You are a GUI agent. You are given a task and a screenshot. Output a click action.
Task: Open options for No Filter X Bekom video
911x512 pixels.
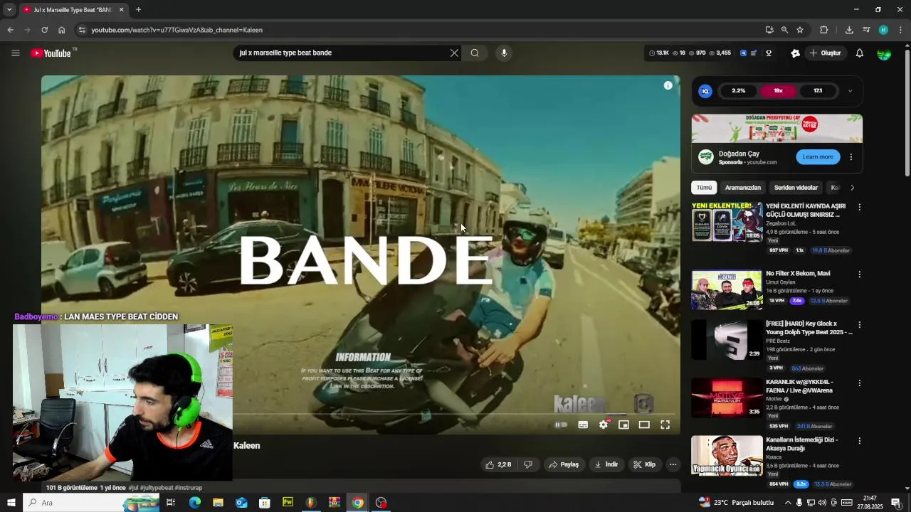point(859,274)
